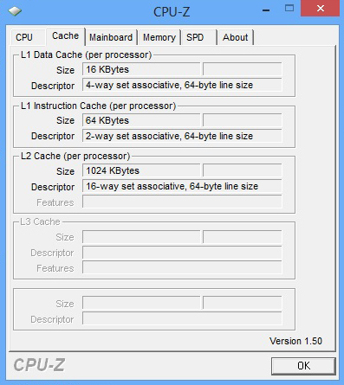Screen dimensions: 344x385
Task: Click the L2 Cache 16-way descriptor field
Action: [x=182, y=186]
